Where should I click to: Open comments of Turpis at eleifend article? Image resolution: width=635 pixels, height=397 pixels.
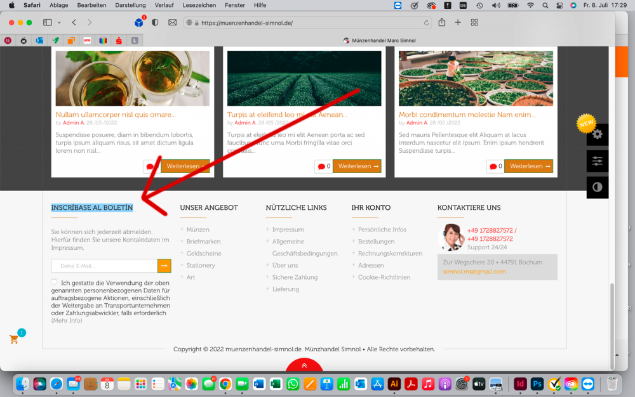(324, 166)
